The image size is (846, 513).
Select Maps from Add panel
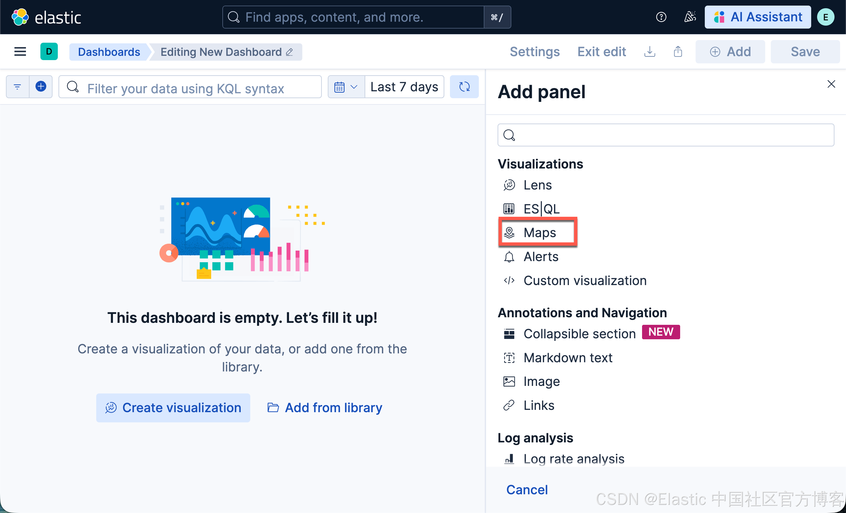pos(539,233)
